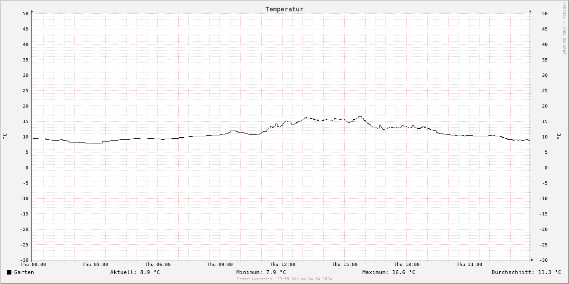Click the Thu 18:00 time axis label
Viewport: 569px width, 284px height.
point(407,265)
